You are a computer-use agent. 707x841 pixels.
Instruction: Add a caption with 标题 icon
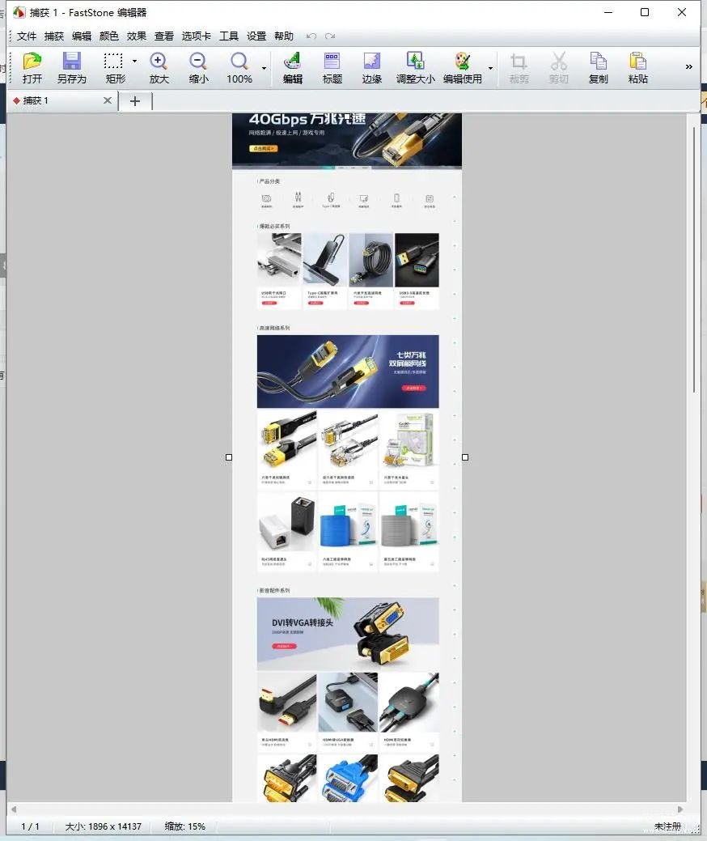pyautogui.click(x=332, y=67)
